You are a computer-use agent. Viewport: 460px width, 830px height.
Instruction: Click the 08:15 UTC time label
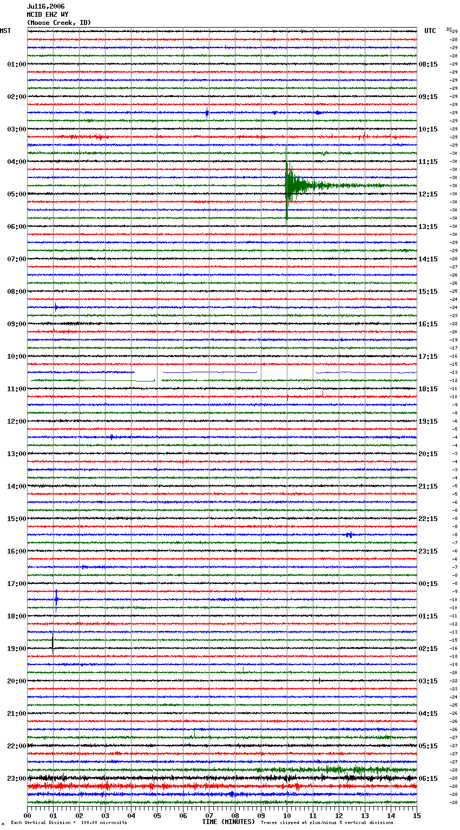[x=428, y=64]
